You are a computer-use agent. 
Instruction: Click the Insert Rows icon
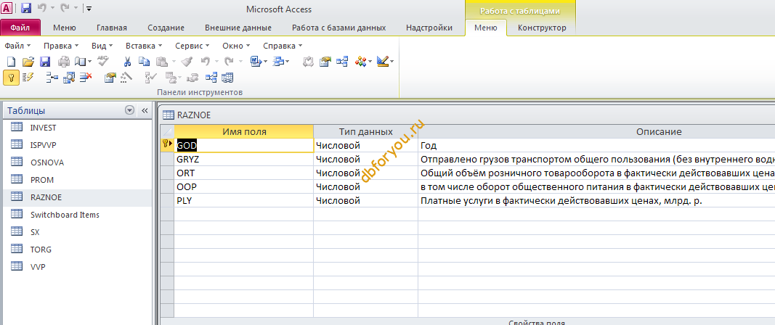[52, 78]
